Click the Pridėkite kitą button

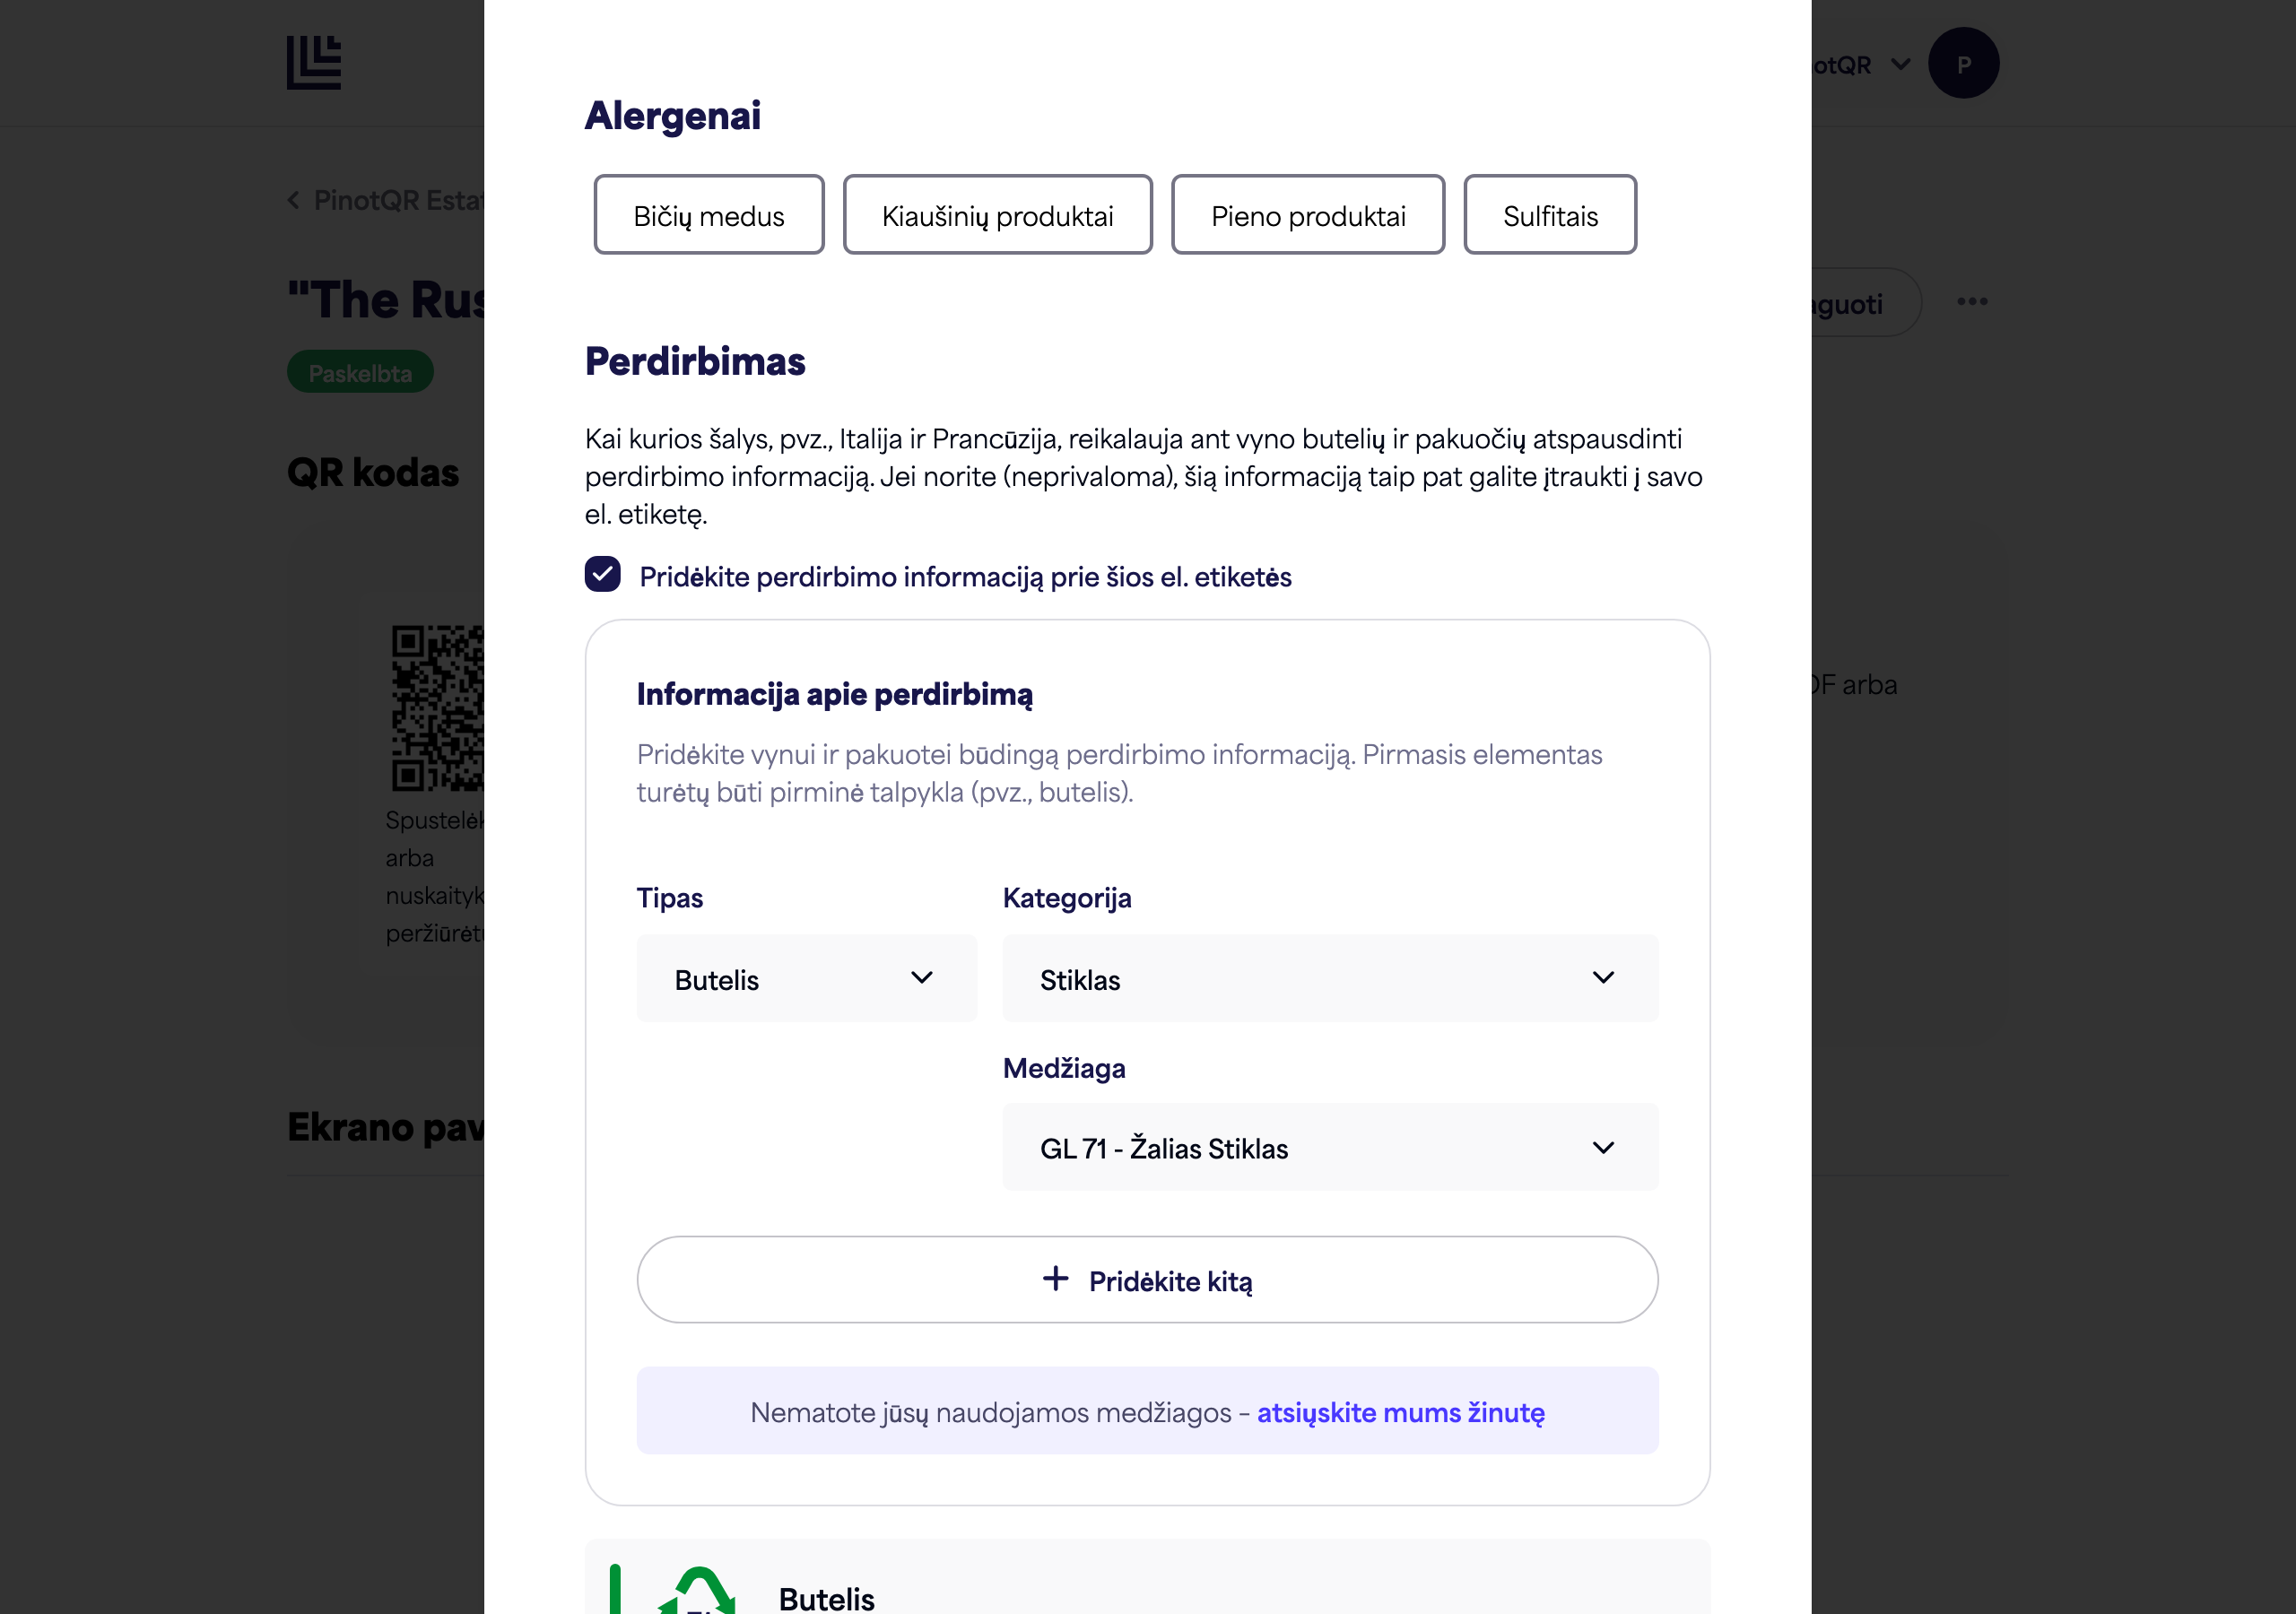(x=1147, y=1280)
